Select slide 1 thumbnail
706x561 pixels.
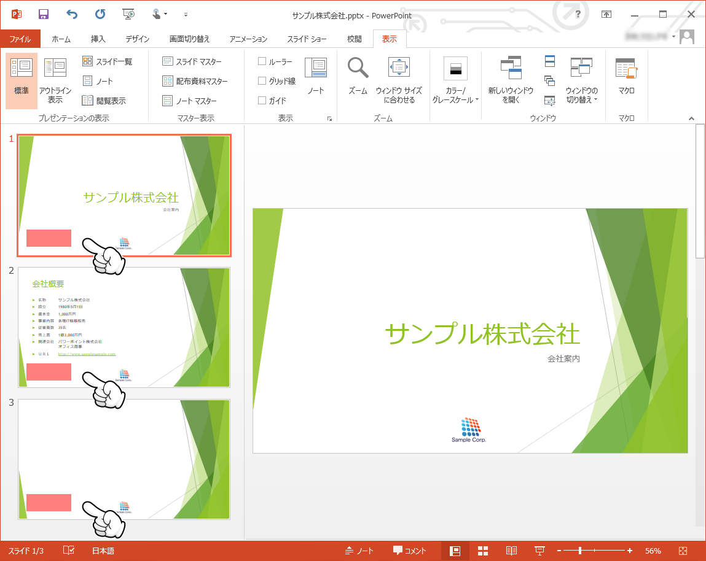click(x=124, y=195)
